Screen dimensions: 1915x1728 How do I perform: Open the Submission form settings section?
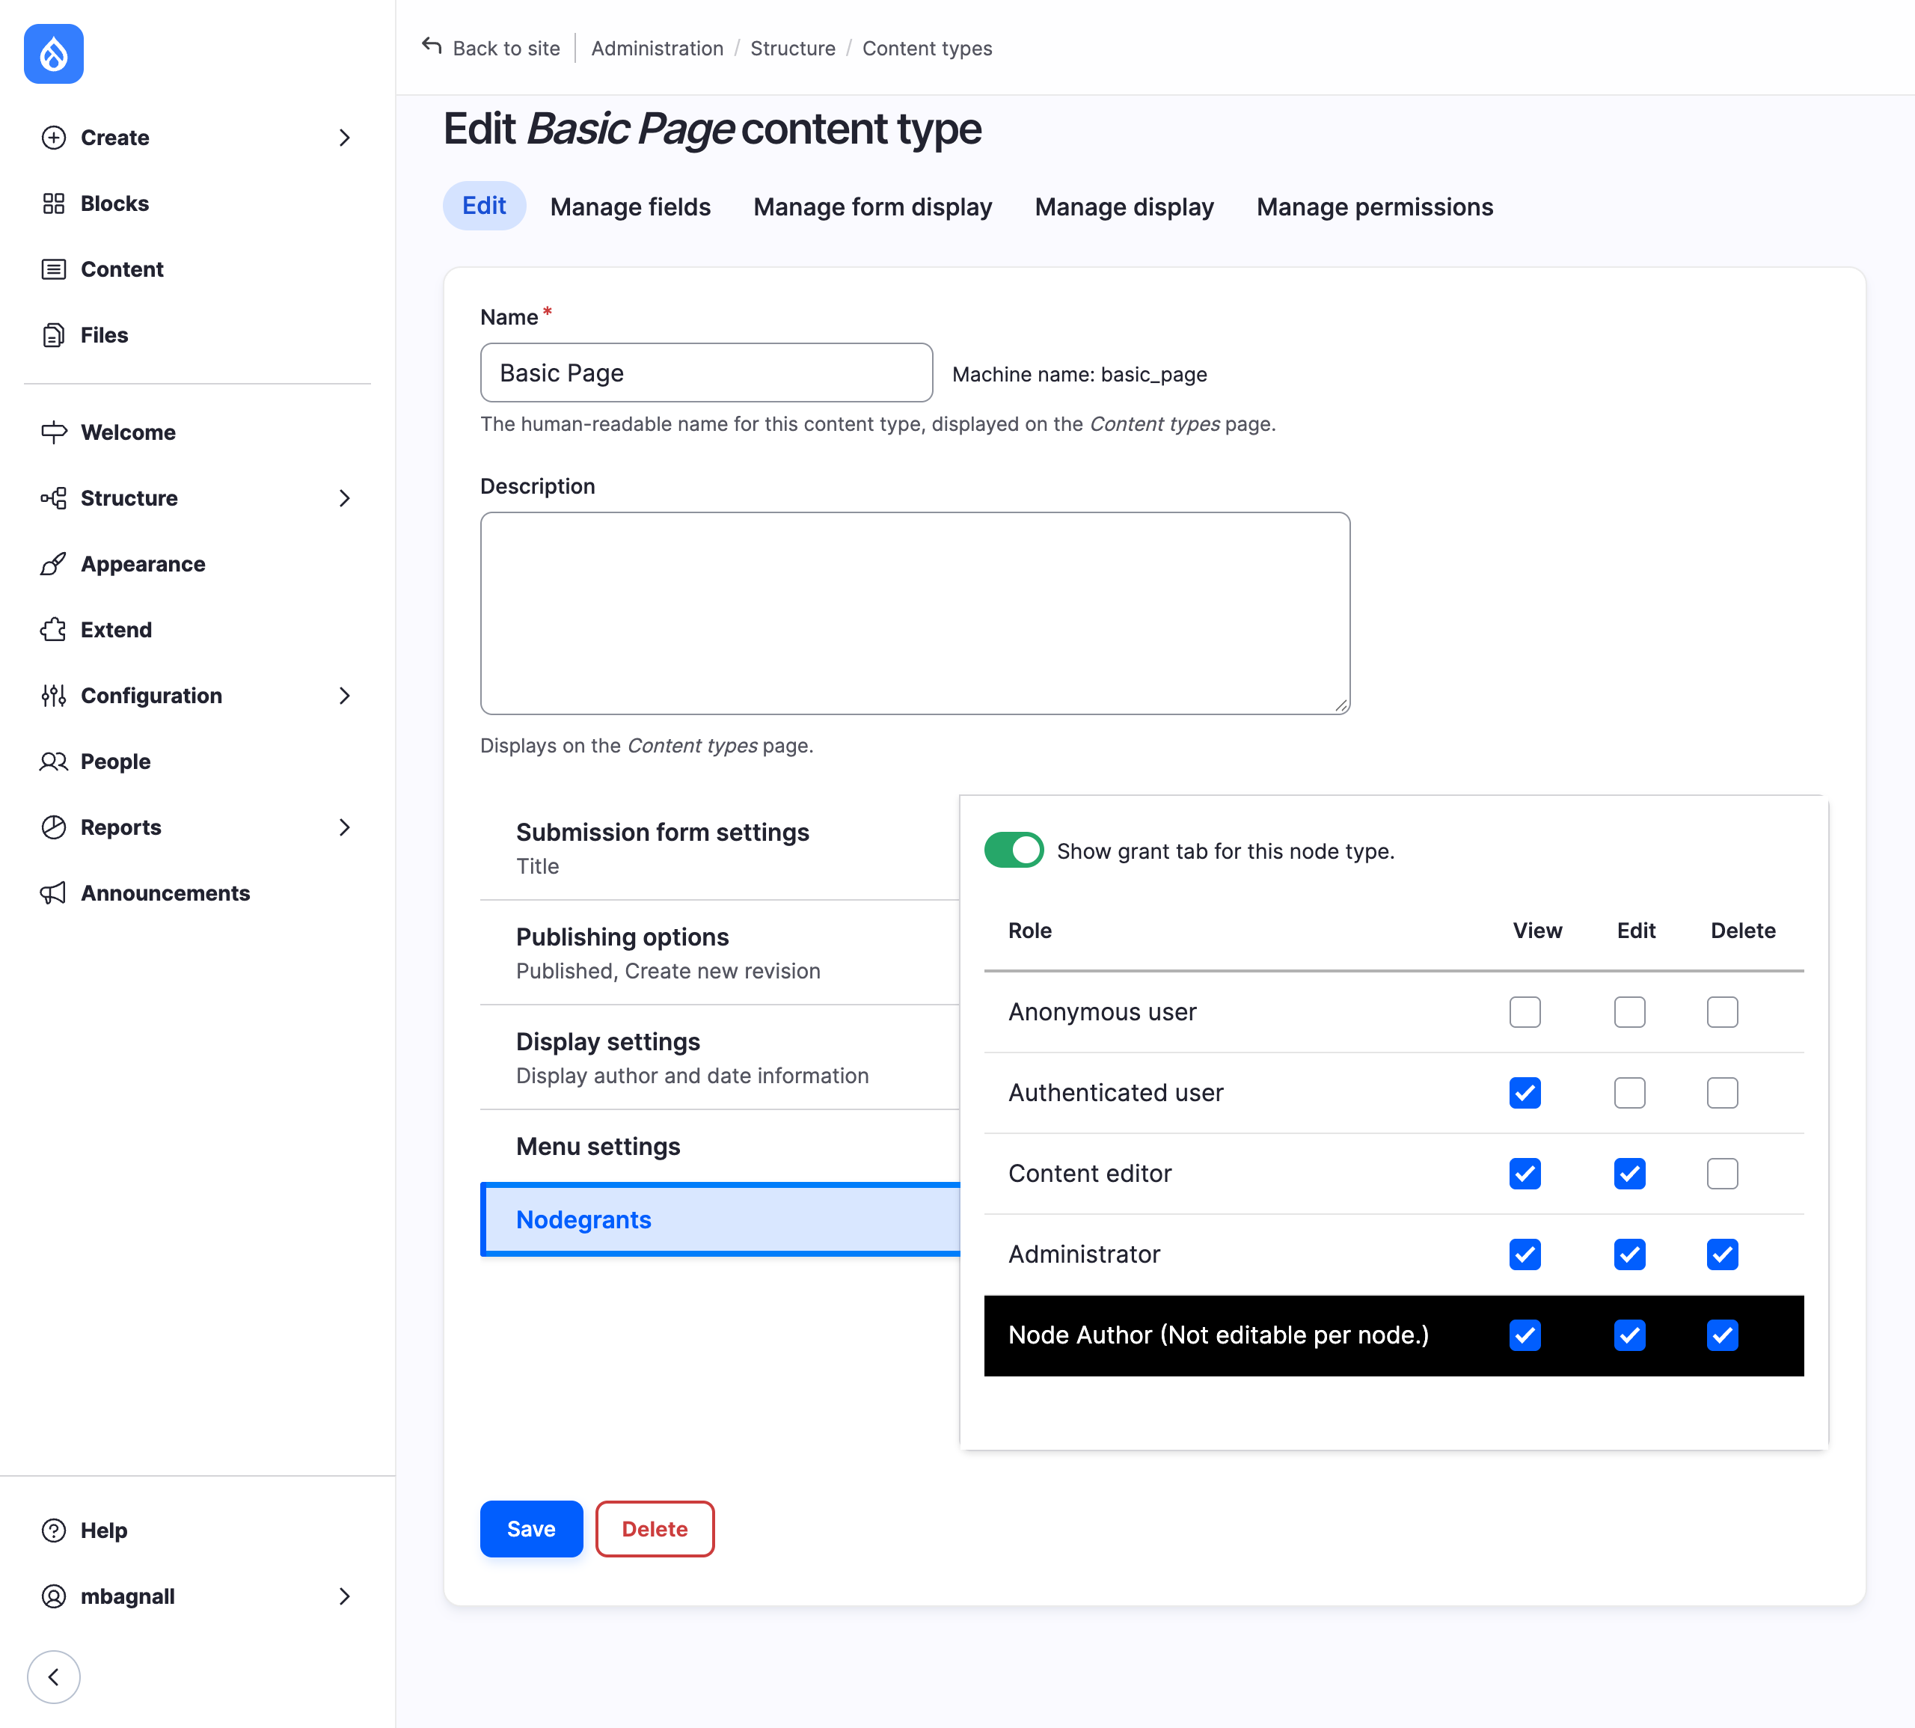(720, 848)
